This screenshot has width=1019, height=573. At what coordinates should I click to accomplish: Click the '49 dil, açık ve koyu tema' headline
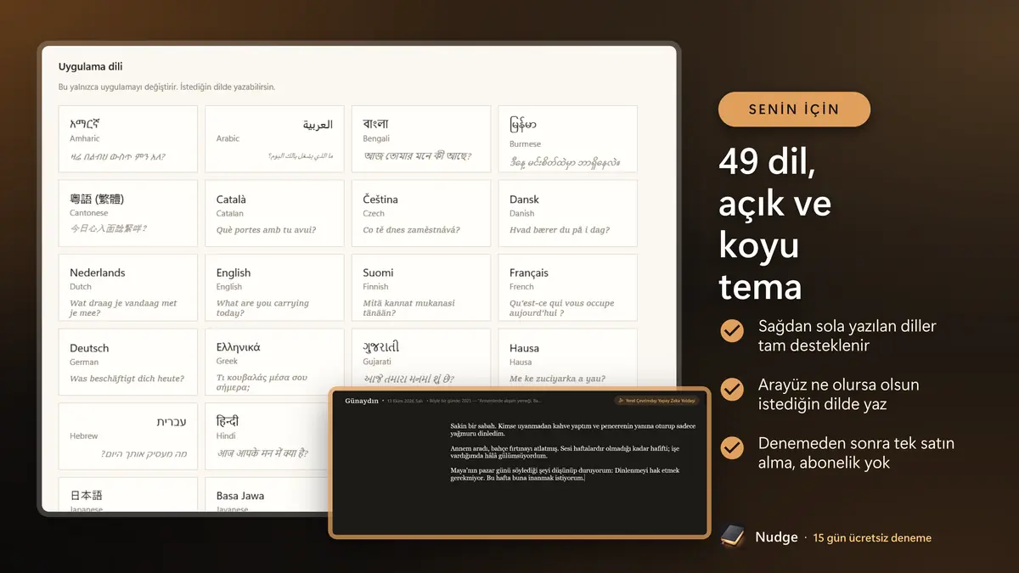pyautogui.click(x=775, y=225)
